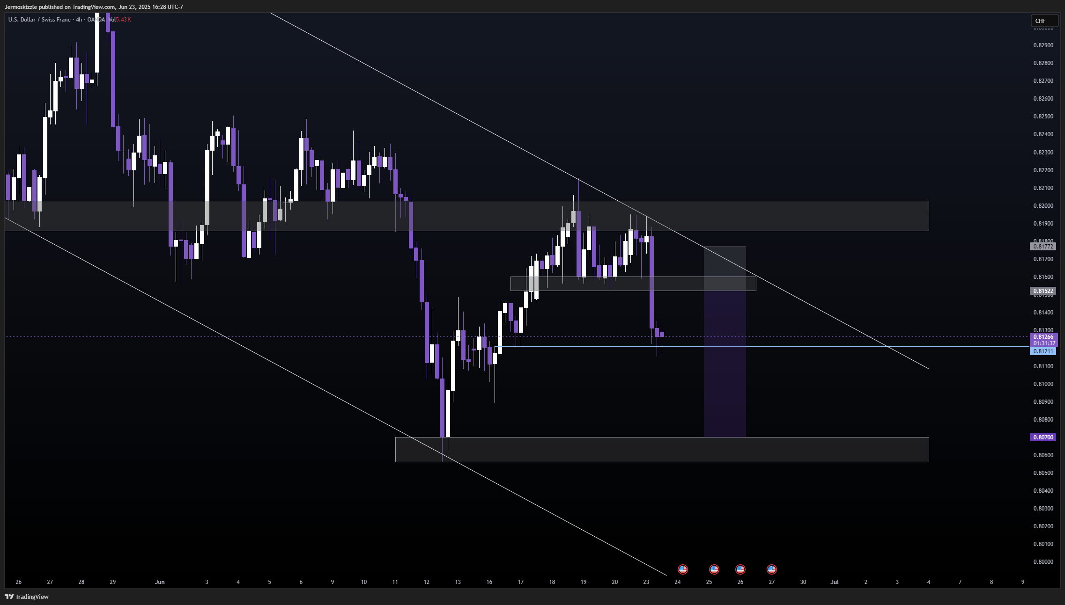Image resolution: width=1065 pixels, height=605 pixels.
Task: Click the U.S. Dollar / Swiss Franc symbol title
Action: point(39,20)
